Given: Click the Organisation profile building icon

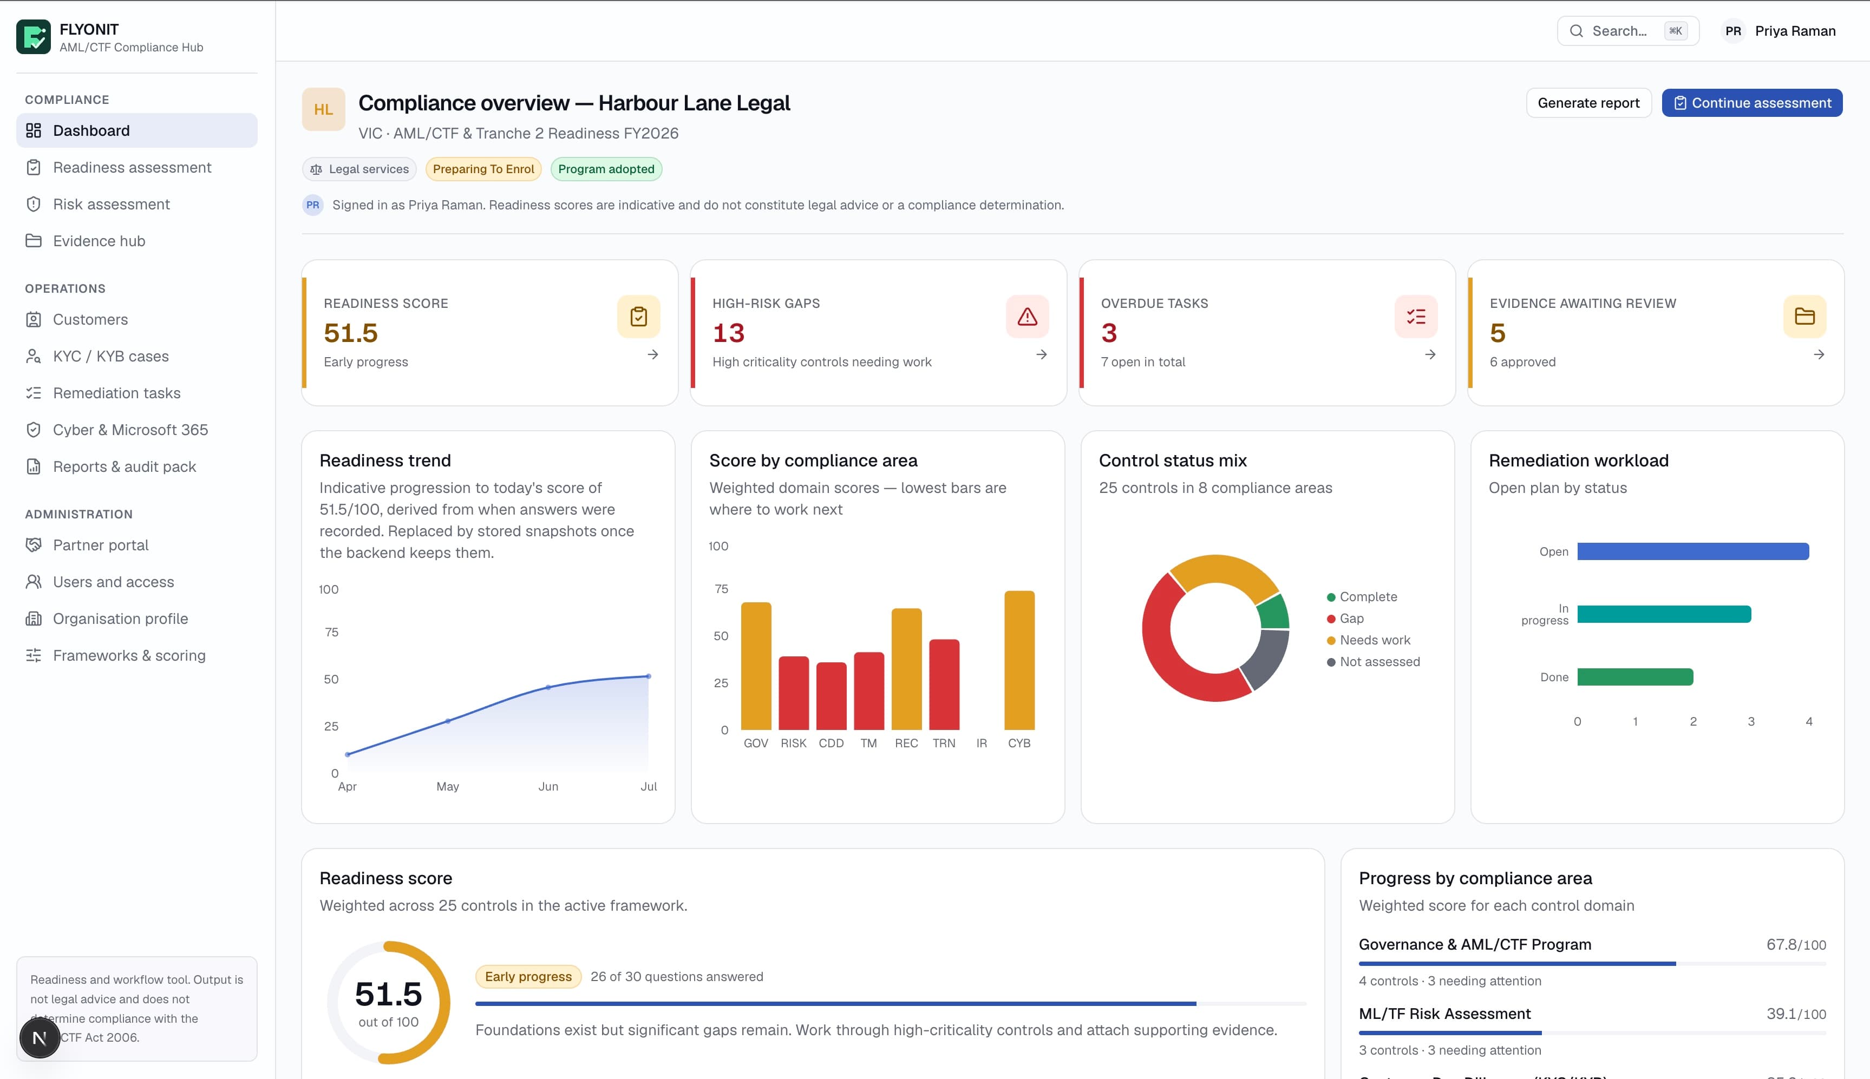Looking at the screenshot, I should pyautogui.click(x=34, y=619).
